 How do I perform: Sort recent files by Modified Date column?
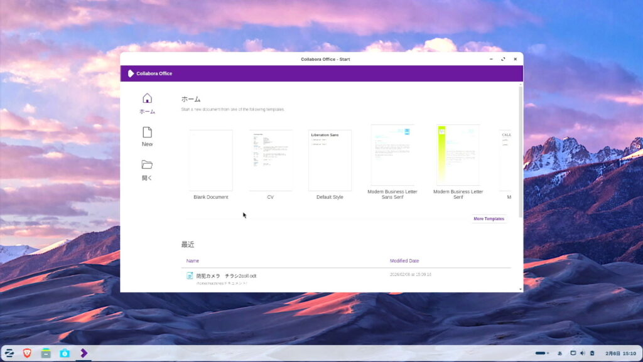point(404,261)
